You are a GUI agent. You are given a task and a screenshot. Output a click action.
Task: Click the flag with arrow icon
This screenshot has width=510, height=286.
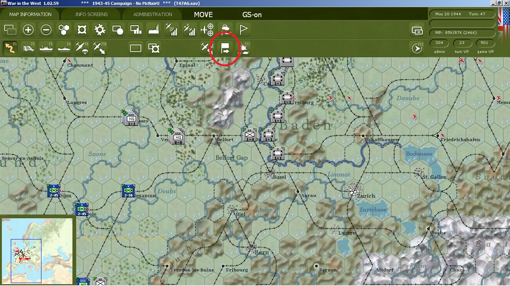225,48
